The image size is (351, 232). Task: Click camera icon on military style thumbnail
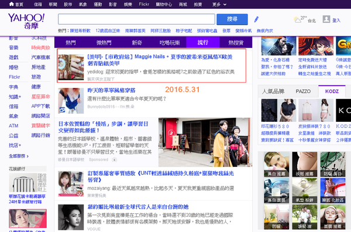[62, 110]
